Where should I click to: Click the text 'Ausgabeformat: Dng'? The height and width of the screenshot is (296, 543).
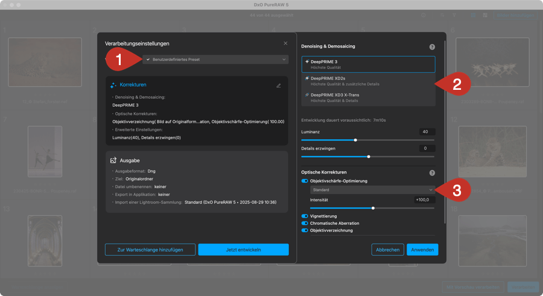135,171
